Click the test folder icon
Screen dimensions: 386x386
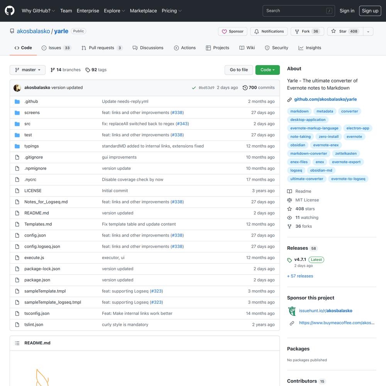[17, 135]
